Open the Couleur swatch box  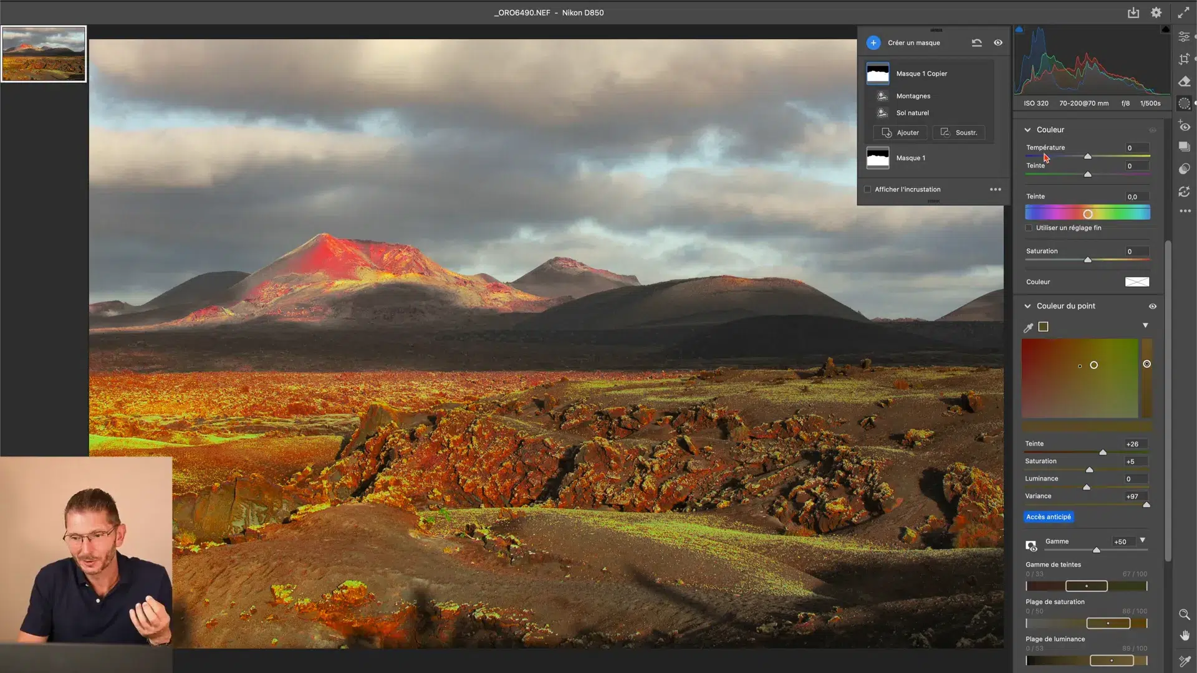pyautogui.click(x=1137, y=282)
